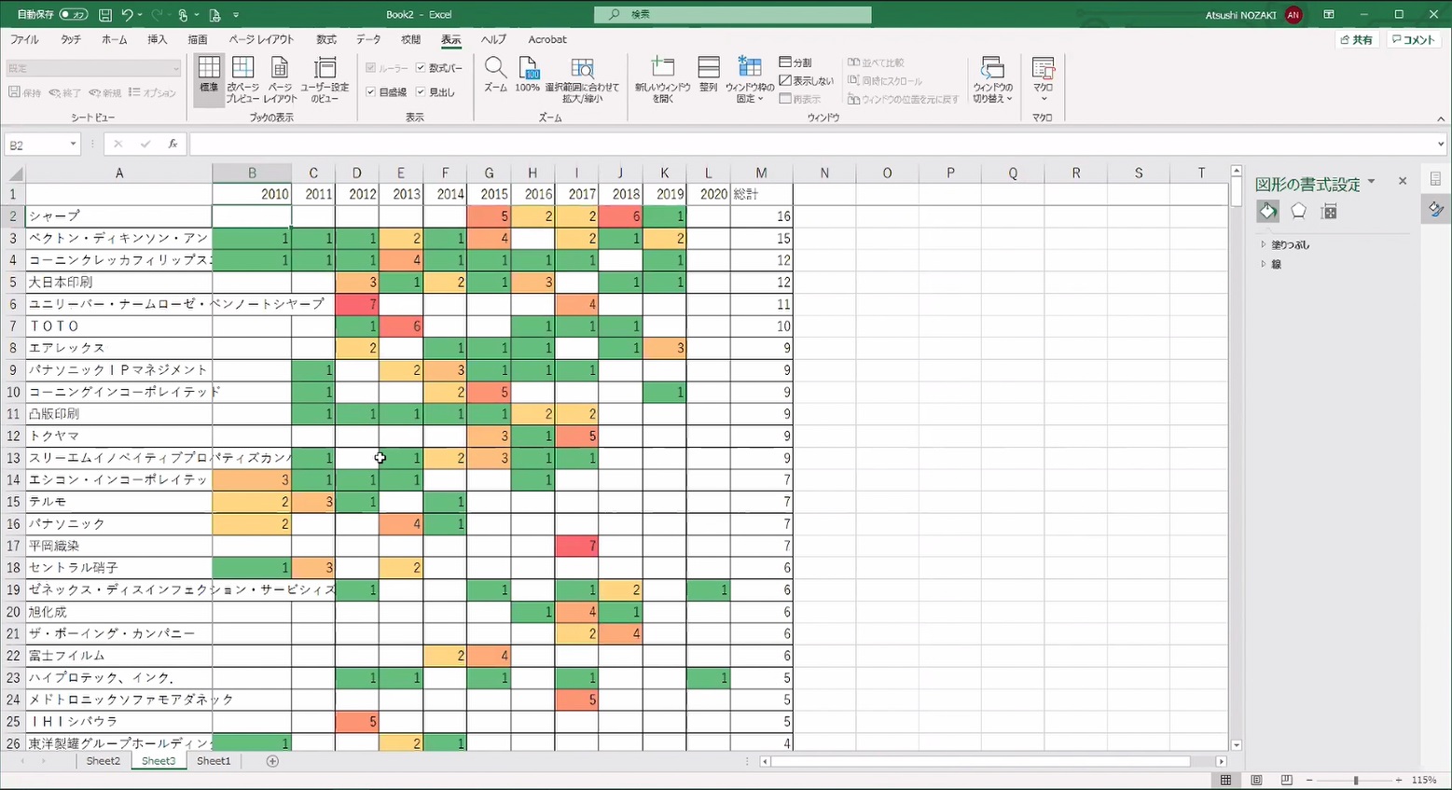Image resolution: width=1452 pixels, height=790 pixels.
Task: Switch to the 挿入 ribbon tab
Action: [x=158, y=39]
